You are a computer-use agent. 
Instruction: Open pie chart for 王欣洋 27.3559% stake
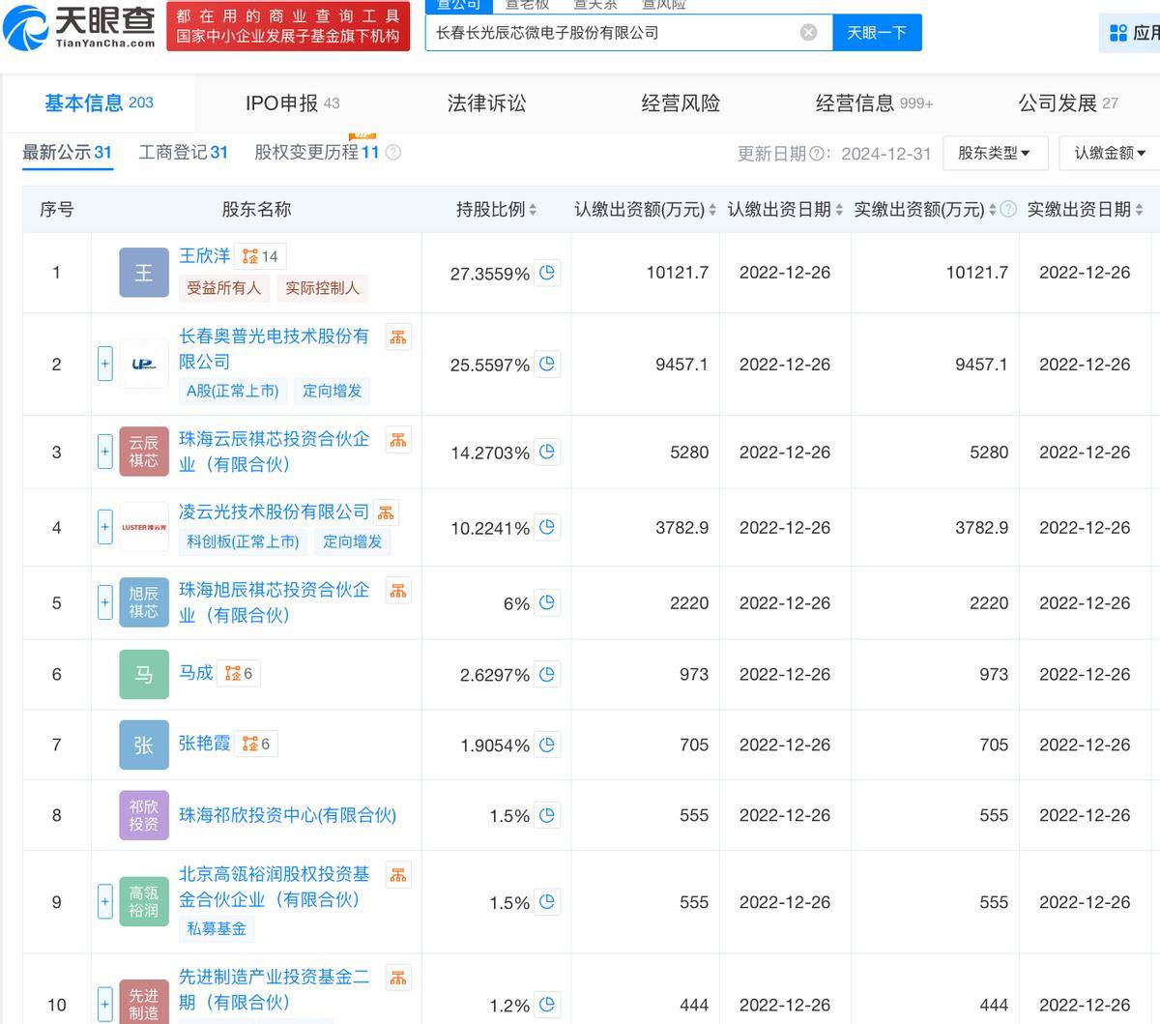(547, 273)
